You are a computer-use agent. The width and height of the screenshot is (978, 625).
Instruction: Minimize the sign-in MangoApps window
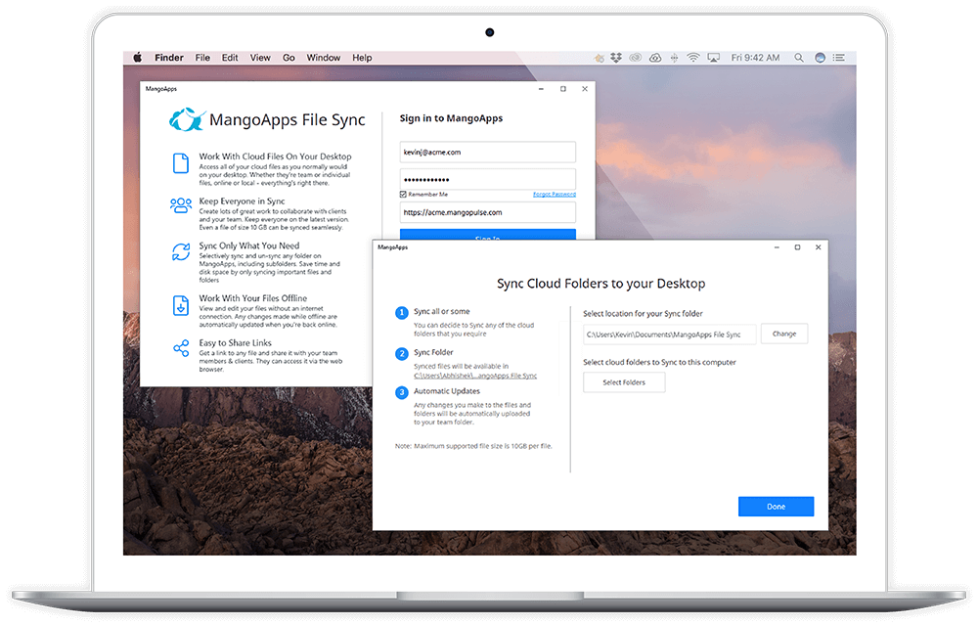541,89
